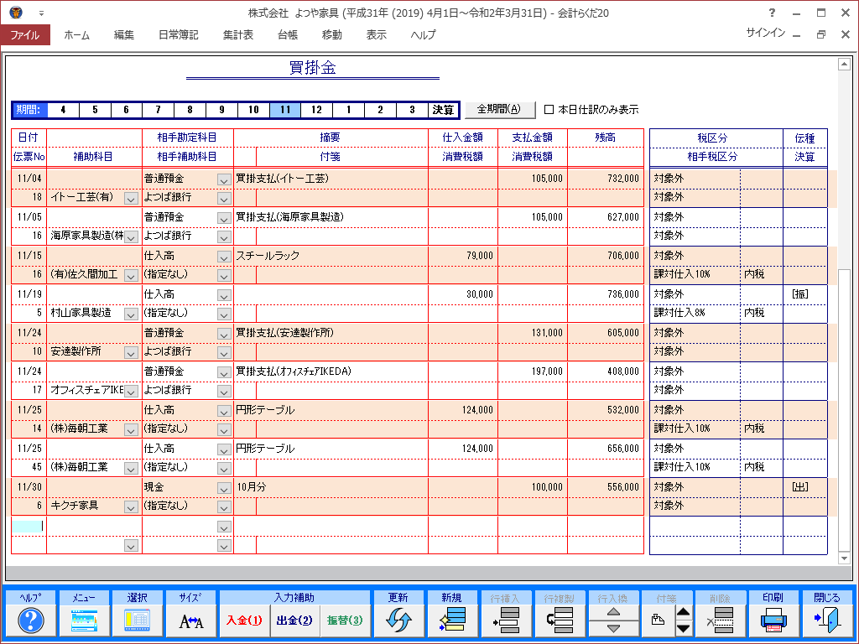Click the 197,000 payment amount
Image resolution: width=859 pixels, height=644 pixels.
pos(547,371)
